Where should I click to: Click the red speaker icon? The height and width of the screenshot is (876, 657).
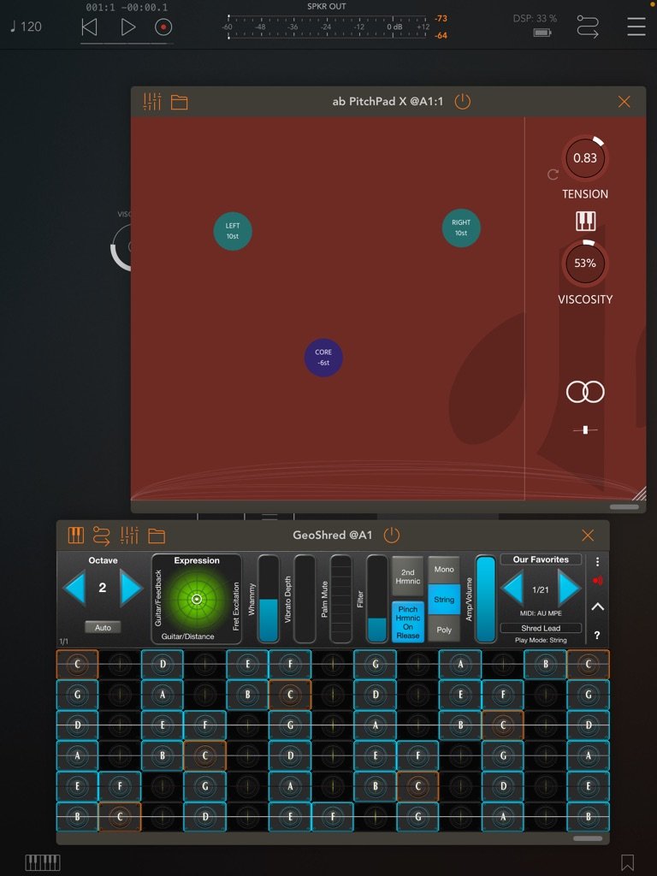pyautogui.click(x=597, y=581)
